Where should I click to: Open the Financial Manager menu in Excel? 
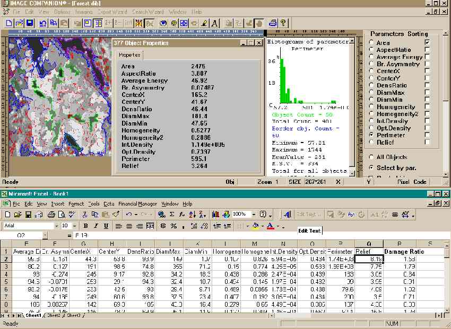pyautogui.click(x=137, y=204)
